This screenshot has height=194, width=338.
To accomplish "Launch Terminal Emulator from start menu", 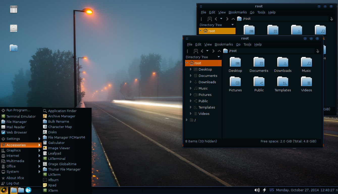I will coord(21,116).
